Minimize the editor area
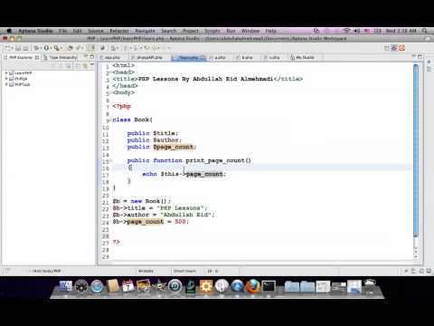434x326 pixels. (414, 56)
